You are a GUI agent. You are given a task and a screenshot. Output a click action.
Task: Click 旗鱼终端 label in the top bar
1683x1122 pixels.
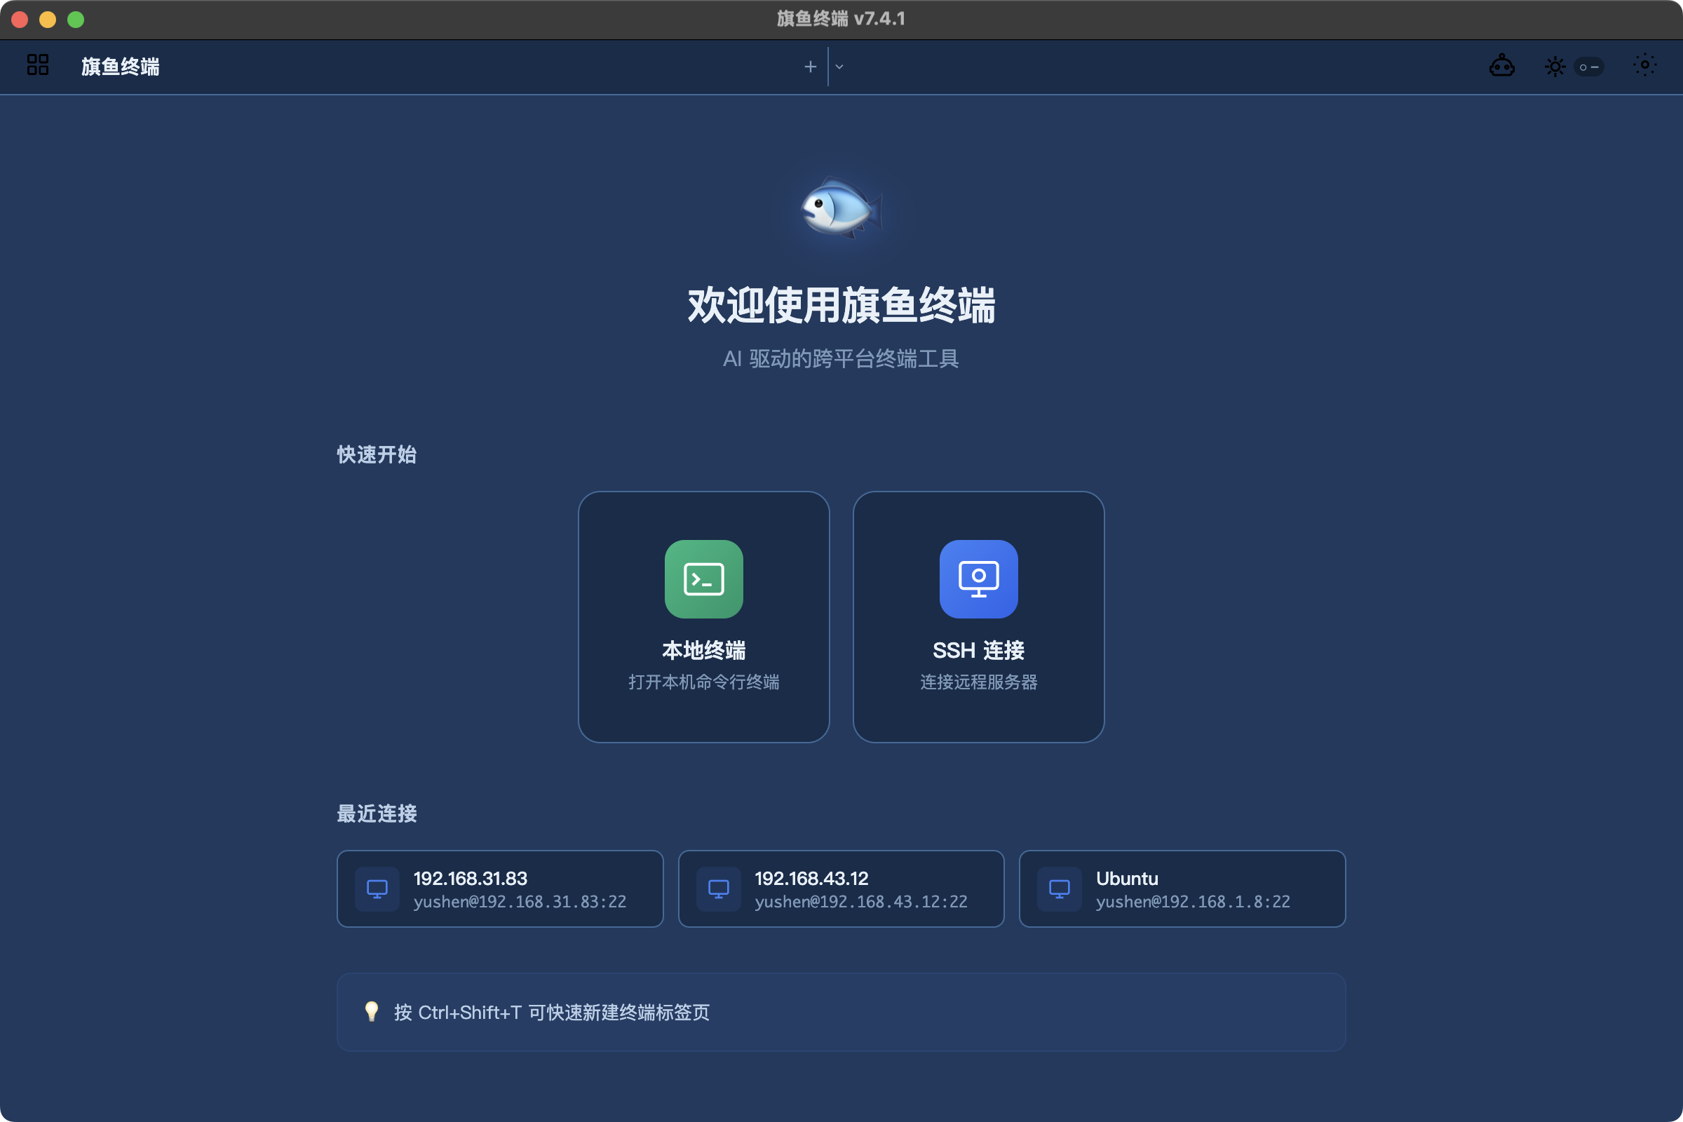click(119, 66)
